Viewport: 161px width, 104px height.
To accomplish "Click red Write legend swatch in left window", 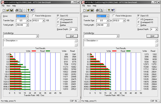I will (x=34, y=51).
